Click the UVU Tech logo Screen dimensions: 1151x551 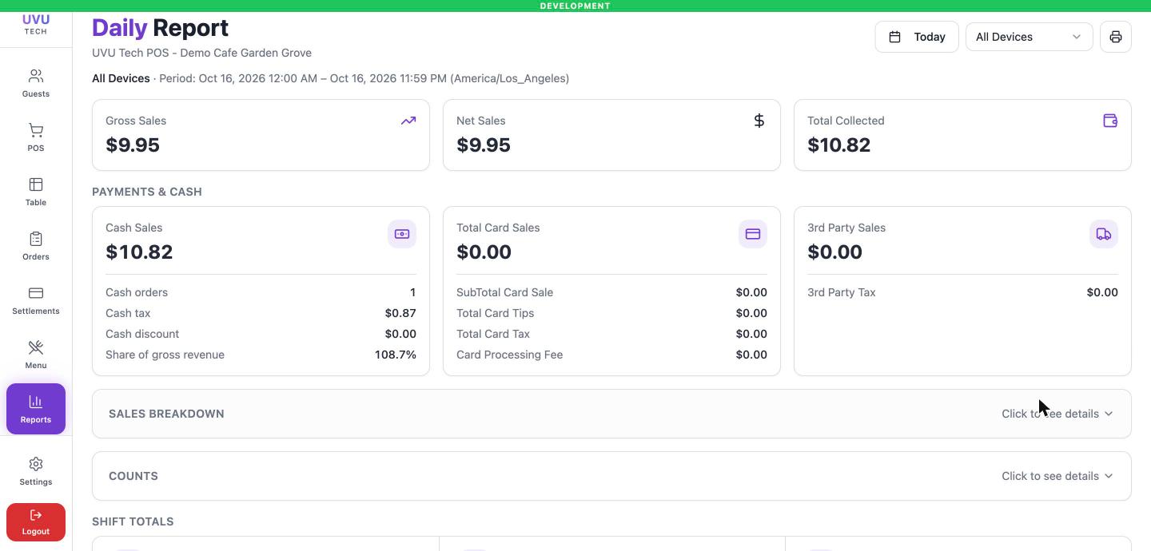coord(36,25)
